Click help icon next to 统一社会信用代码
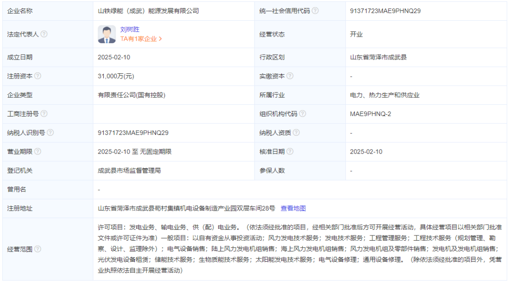The width and height of the screenshot is (509, 282). (315, 11)
